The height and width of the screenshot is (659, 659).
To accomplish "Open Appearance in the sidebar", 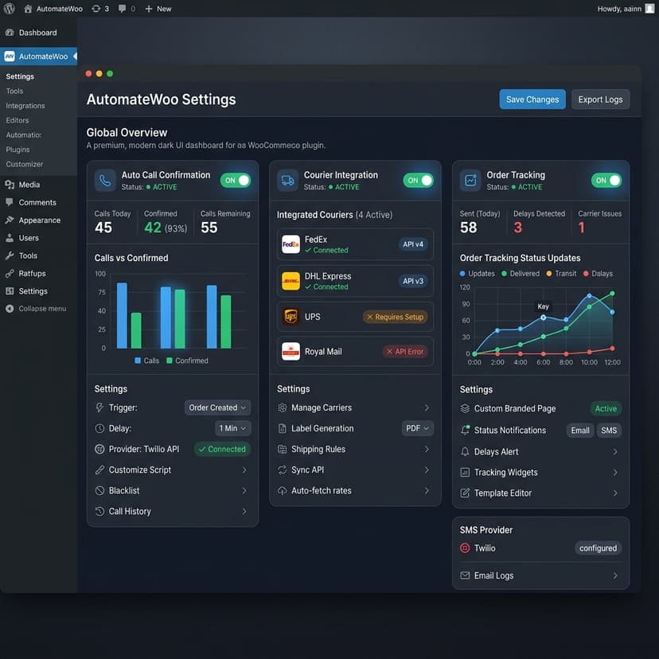I will [x=38, y=220].
